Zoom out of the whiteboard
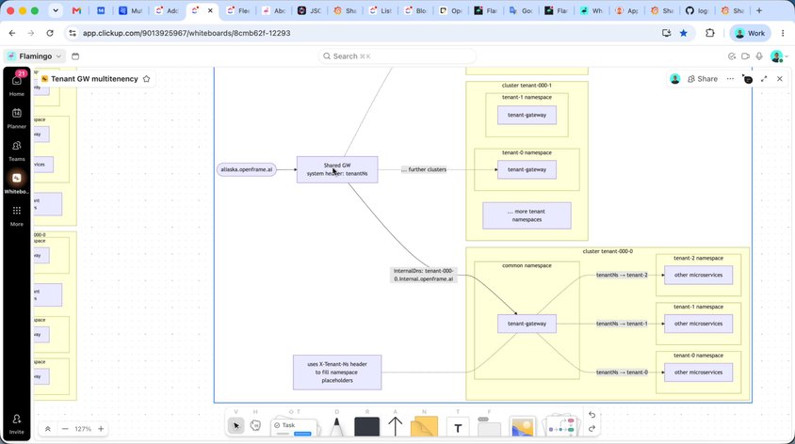Image resolution: width=795 pixels, height=444 pixels. tap(65, 429)
